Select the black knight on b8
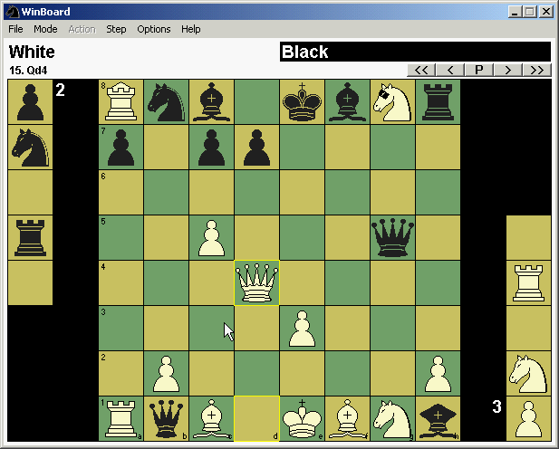 click(x=166, y=102)
